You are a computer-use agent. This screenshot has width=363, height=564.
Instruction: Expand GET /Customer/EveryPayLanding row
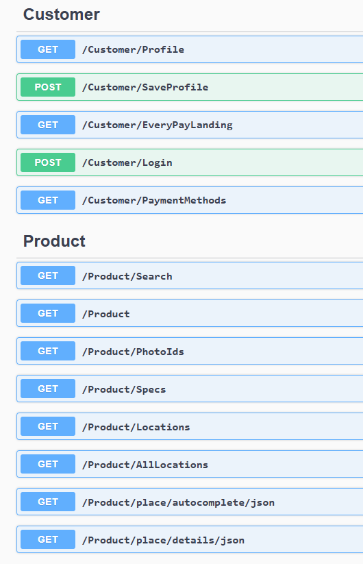(190, 125)
